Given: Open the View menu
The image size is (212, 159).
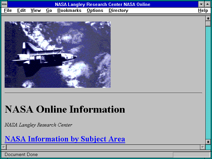Looking at the screenshot, I should point(36,11).
